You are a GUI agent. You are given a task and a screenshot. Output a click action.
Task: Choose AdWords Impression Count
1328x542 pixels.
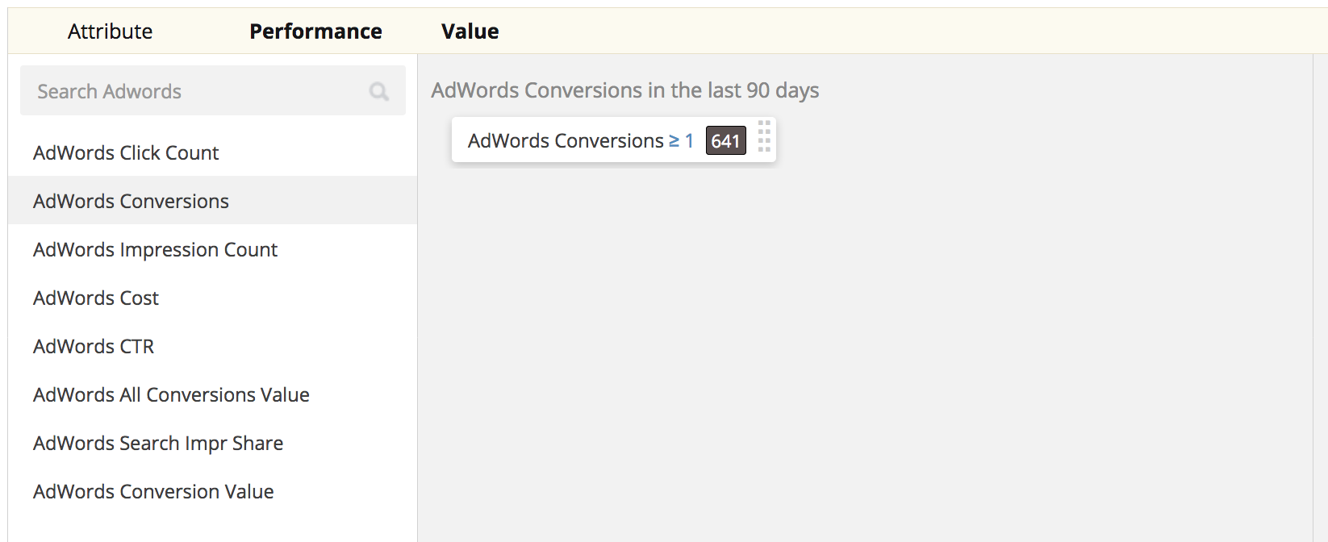[x=155, y=249]
